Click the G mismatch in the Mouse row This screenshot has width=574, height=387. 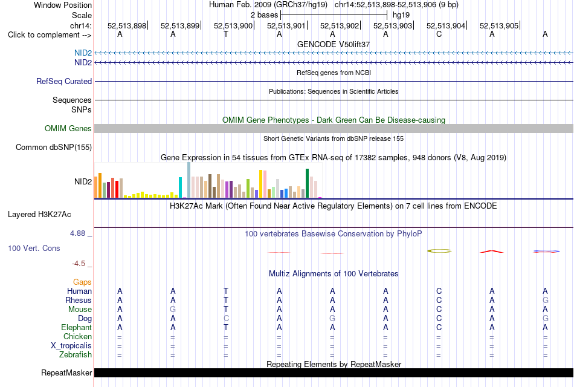pos(173,310)
